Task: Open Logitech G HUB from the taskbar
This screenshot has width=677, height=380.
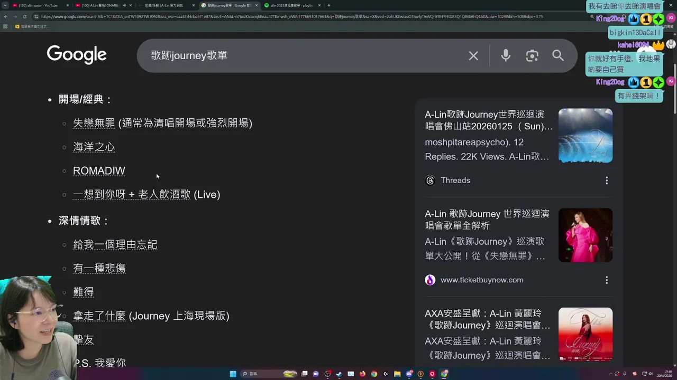Action: pos(386,374)
